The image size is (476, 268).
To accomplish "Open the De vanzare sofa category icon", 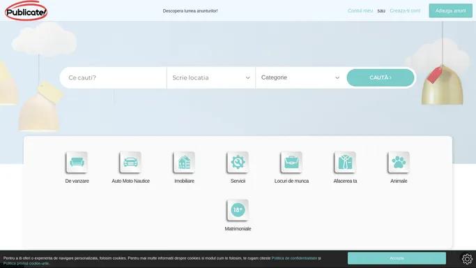I will 77,162.
